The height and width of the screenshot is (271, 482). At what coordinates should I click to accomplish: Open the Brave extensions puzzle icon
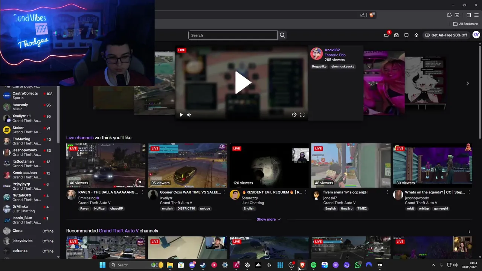tap(449, 15)
